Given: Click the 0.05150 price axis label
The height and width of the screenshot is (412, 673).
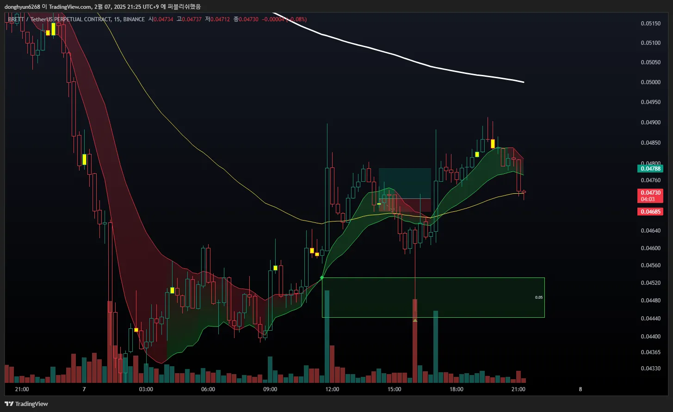Looking at the screenshot, I should click(x=650, y=23).
